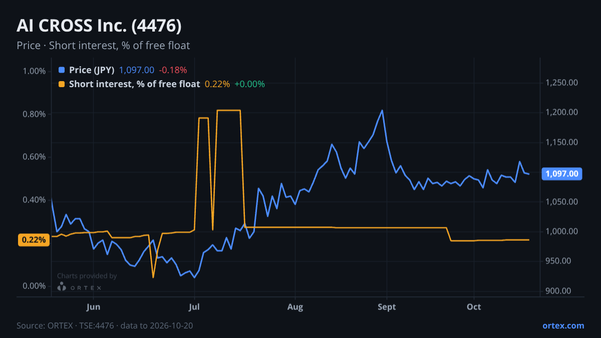This screenshot has height=338, width=601.
Task: Click the AI CROSS Inc. (4476) title
Action: (x=99, y=26)
